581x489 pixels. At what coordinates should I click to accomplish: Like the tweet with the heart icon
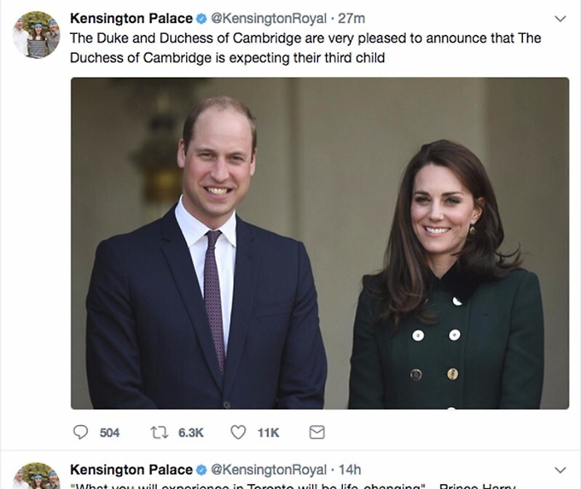(238, 433)
